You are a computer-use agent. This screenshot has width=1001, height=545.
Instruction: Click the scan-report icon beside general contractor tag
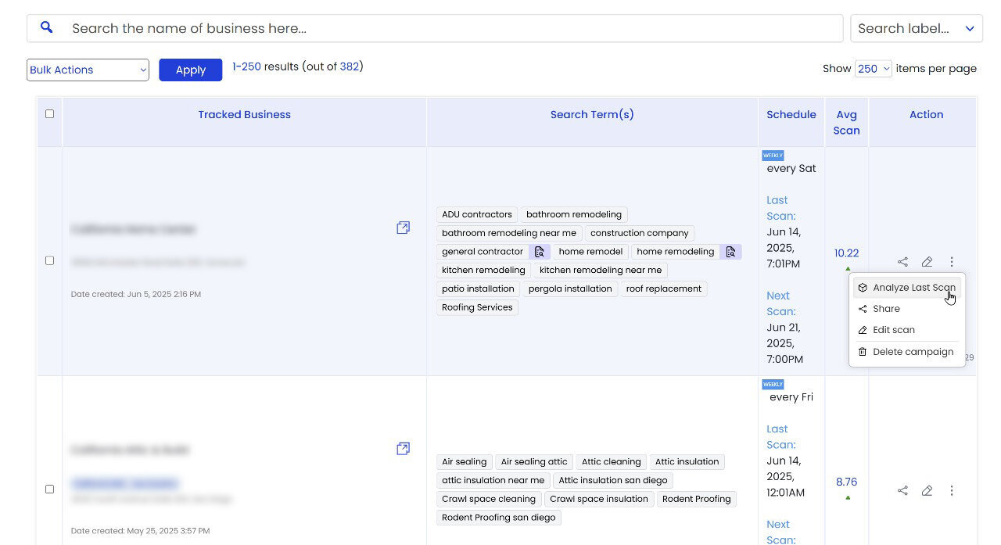click(x=540, y=252)
